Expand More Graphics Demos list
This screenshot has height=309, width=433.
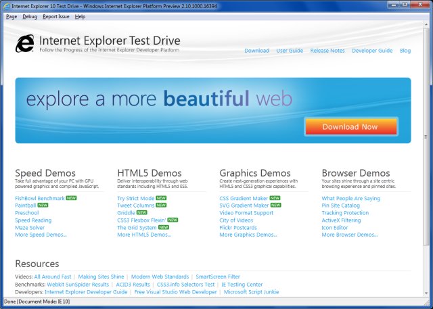(248, 235)
